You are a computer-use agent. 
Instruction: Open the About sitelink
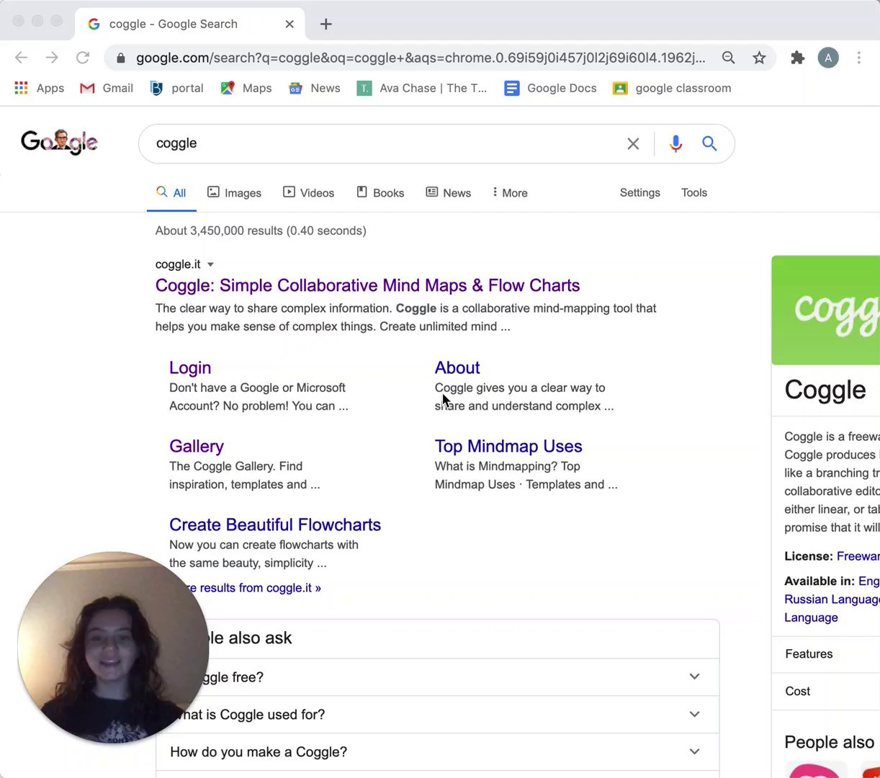point(457,367)
